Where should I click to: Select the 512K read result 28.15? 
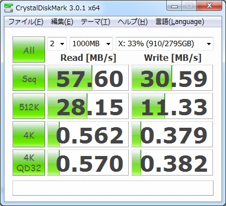point(88,106)
